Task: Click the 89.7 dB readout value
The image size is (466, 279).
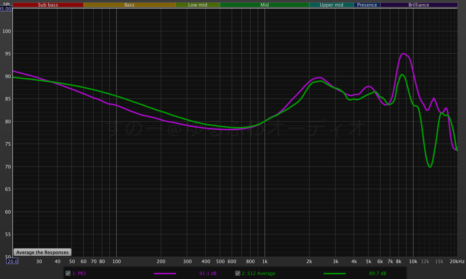Action: (x=377, y=274)
